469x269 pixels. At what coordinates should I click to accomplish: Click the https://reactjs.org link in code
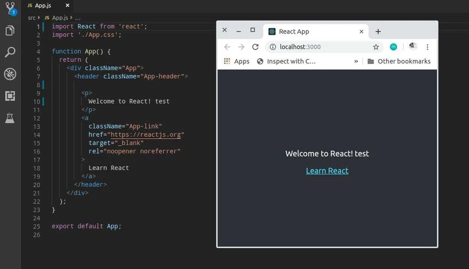(x=146, y=135)
